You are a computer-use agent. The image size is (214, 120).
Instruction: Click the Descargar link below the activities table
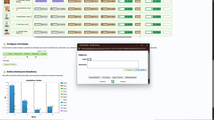[x=6, y=61]
